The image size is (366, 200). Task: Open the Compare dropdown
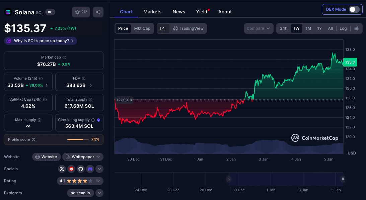click(x=259, y=28)
